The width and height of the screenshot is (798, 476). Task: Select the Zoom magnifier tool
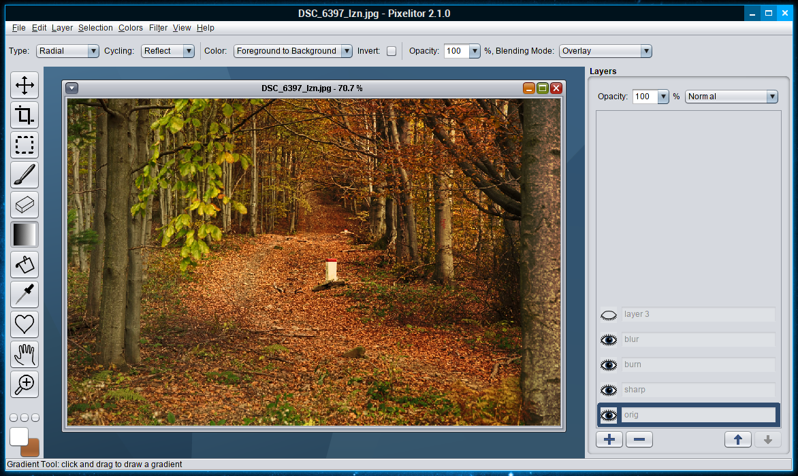(25, 384)
